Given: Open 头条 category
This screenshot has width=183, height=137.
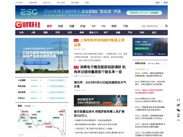Looking at the screenshot, I should [x=21, y=32].
